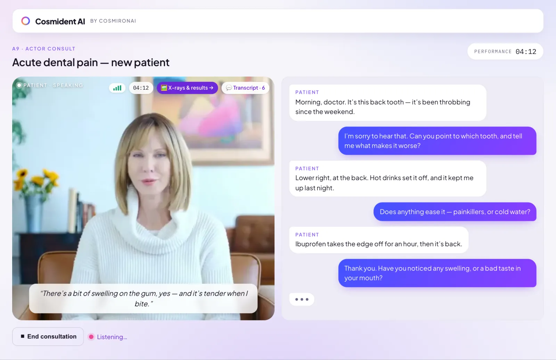
Task: Click the pink Listening microphone dot
Action: [91, 337]
